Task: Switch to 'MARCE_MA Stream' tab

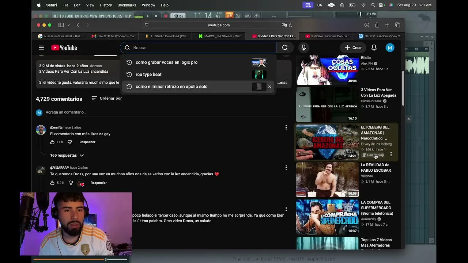Action: tap(220, 36)
